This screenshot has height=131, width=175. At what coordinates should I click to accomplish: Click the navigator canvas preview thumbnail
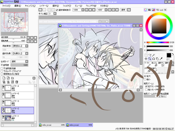pos(15,22)
